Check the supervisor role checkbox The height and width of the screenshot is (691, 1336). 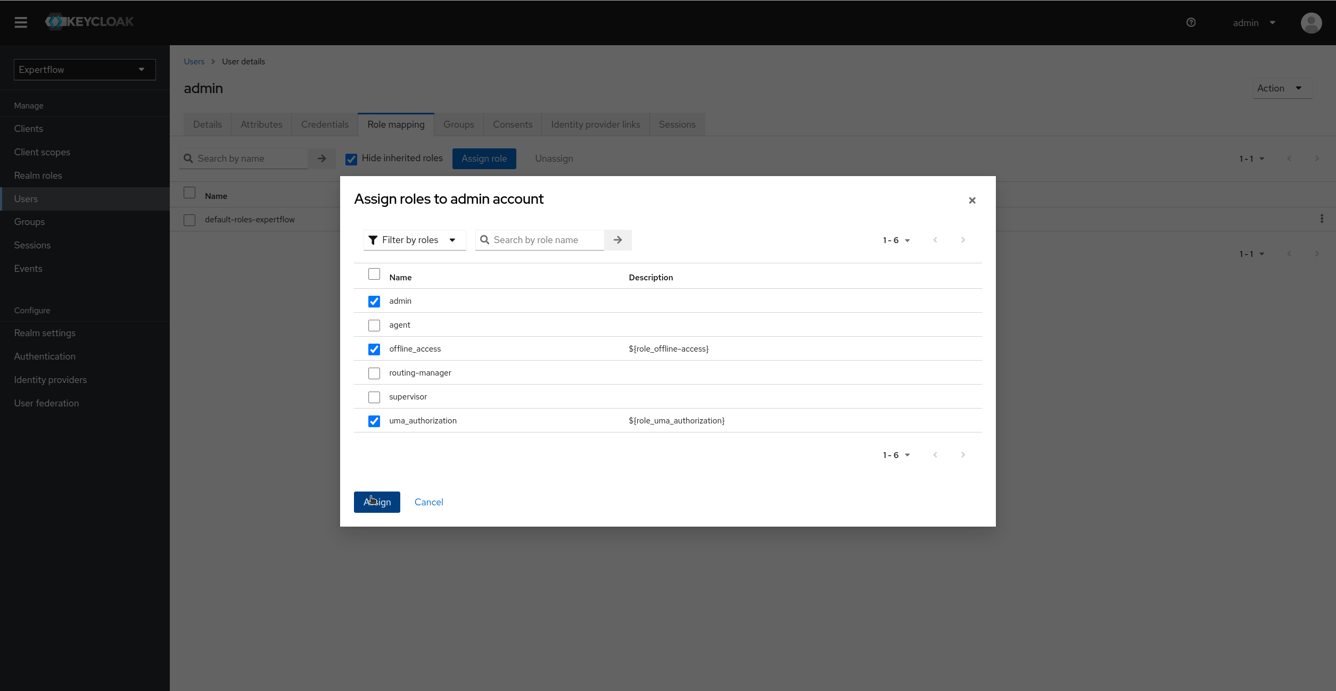(374, 397)
